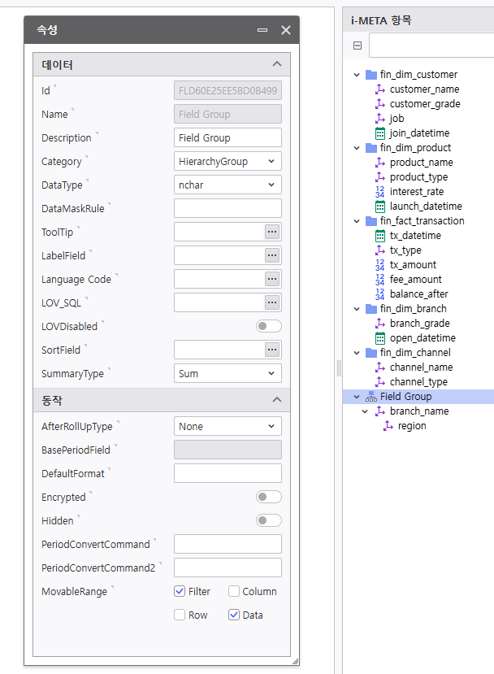Click the panel splitter handle beside i-META
494x674 pixels.
click(339, 368)
